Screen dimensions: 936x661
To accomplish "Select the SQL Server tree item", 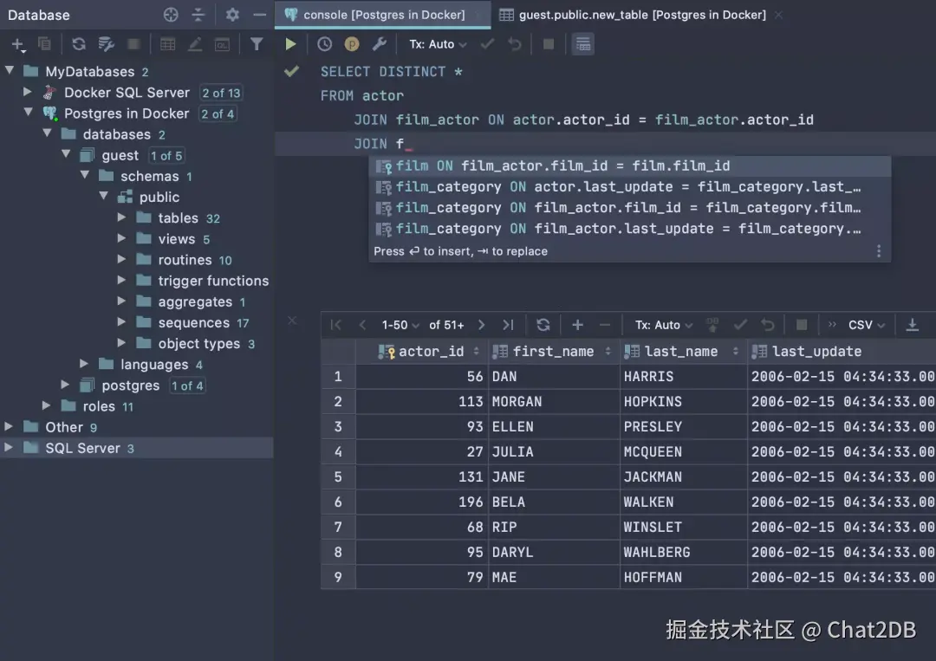I will pyautogui.click(x=137, y=448).
